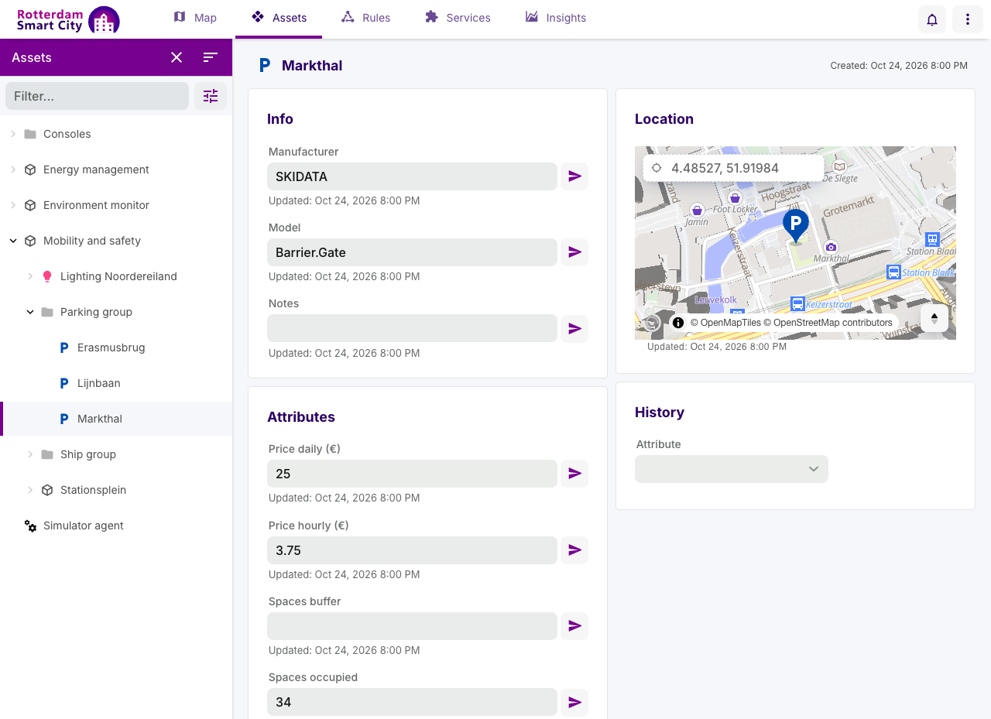Click the asset Filter input field

click(97, 96)
